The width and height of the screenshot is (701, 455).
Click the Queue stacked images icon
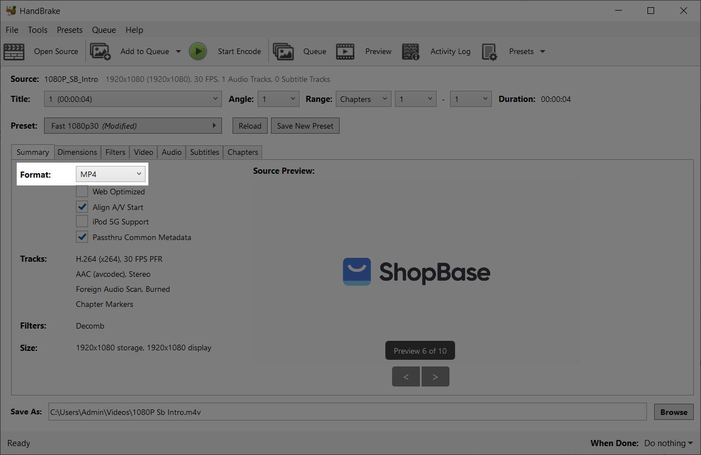(283, 51)
